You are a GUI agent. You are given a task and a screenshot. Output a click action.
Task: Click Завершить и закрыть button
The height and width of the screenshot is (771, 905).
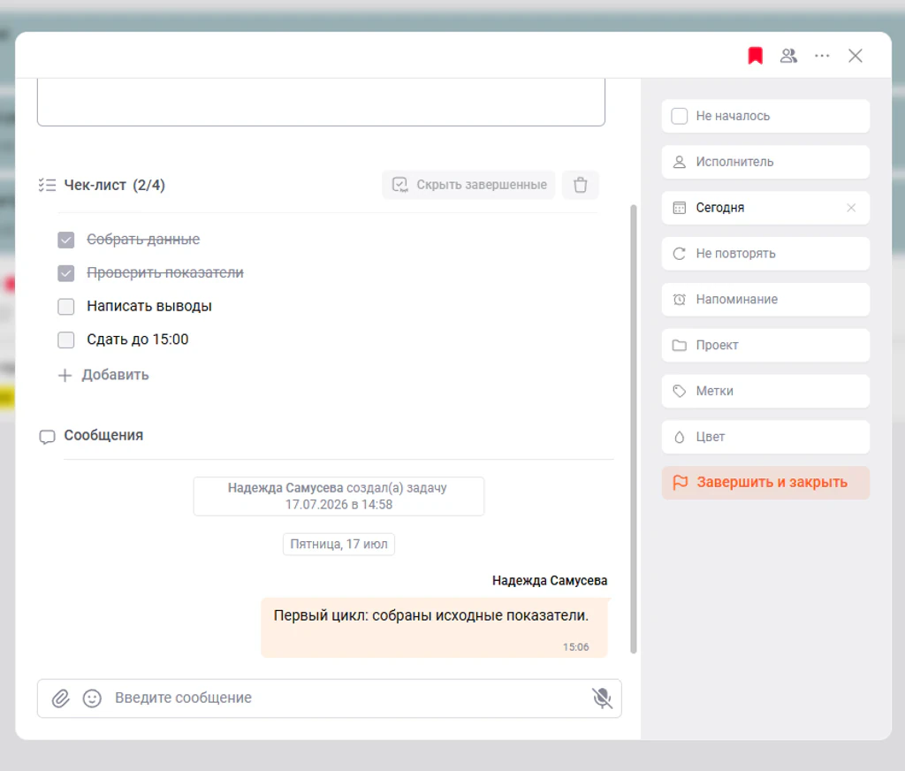[765, 483]
